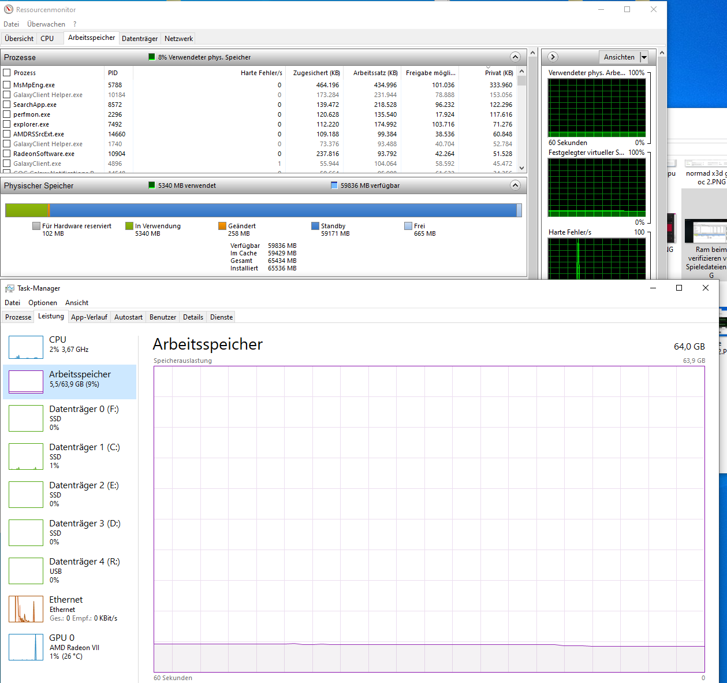Switch to the Übersicht tab
The width and height of the screenshot is (727, 683).
pyautogui.click(x=19, y=39)
